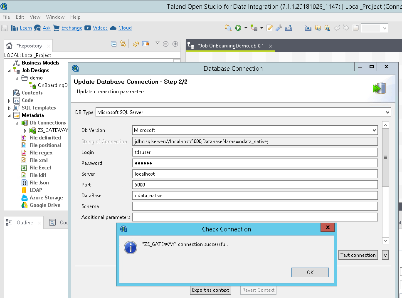Click the Login field with tdsuser

255,152
